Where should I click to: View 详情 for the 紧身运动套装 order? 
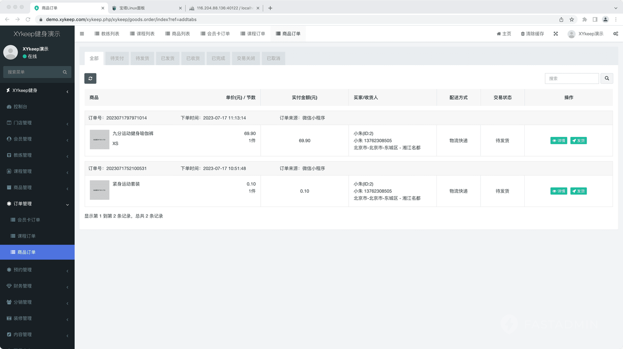click(x=558, y=191)
